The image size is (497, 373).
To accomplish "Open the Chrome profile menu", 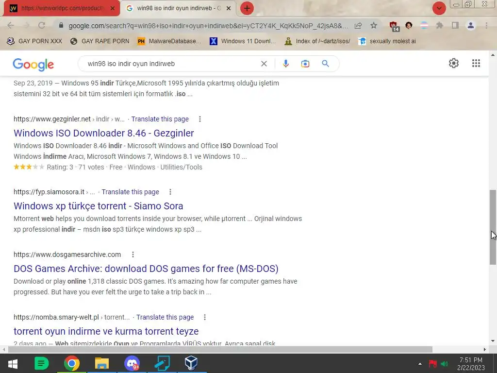I will pyautogui.click(x=471, y=25).
